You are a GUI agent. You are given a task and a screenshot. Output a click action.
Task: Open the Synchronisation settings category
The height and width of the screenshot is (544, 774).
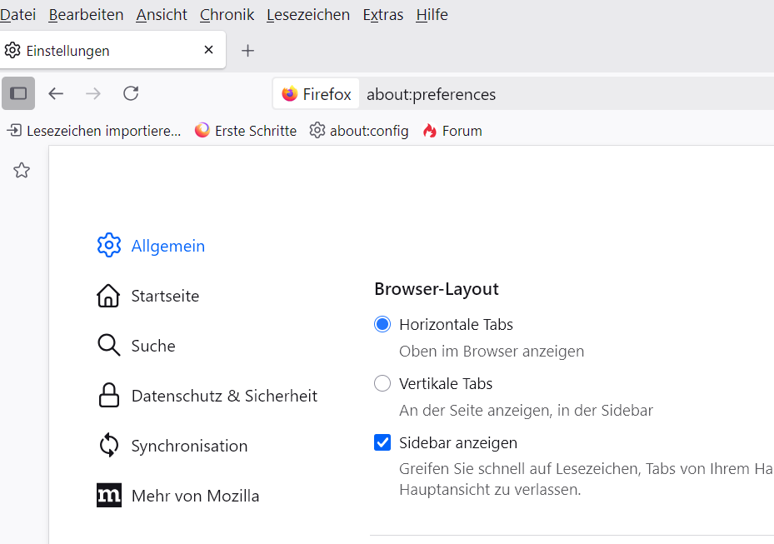pos(189,446)
